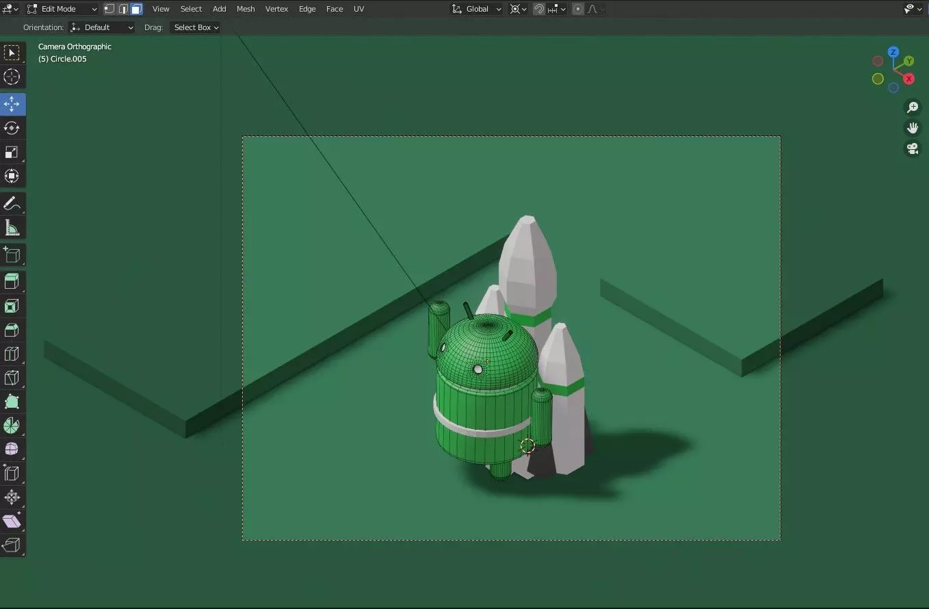Open the UV menu
The image size is (929, 609).
[x=358, y=9]
